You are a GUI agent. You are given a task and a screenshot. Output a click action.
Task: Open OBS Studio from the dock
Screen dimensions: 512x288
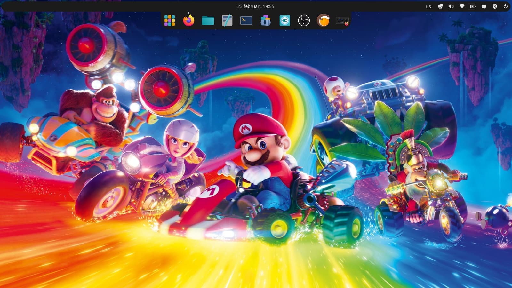304,20
